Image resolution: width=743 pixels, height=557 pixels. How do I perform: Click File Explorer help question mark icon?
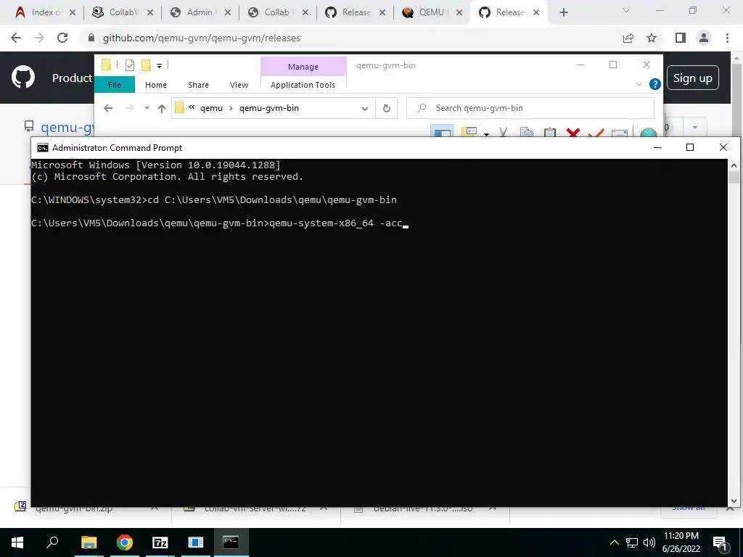[655, 84]
